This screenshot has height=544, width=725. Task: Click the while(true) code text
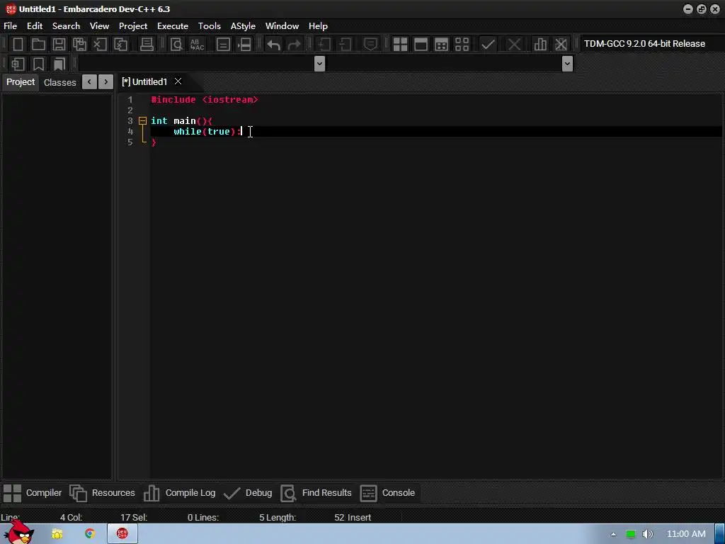(x=207, y=131)
